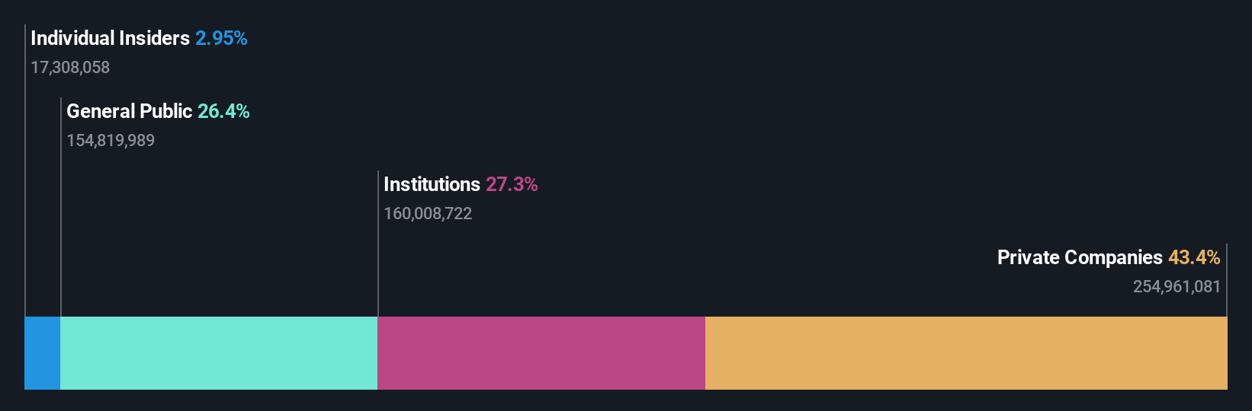This screenshot has height=411, width=1252.
Task: Click the share count 17,308,058
Action: [x=70, y=68]
